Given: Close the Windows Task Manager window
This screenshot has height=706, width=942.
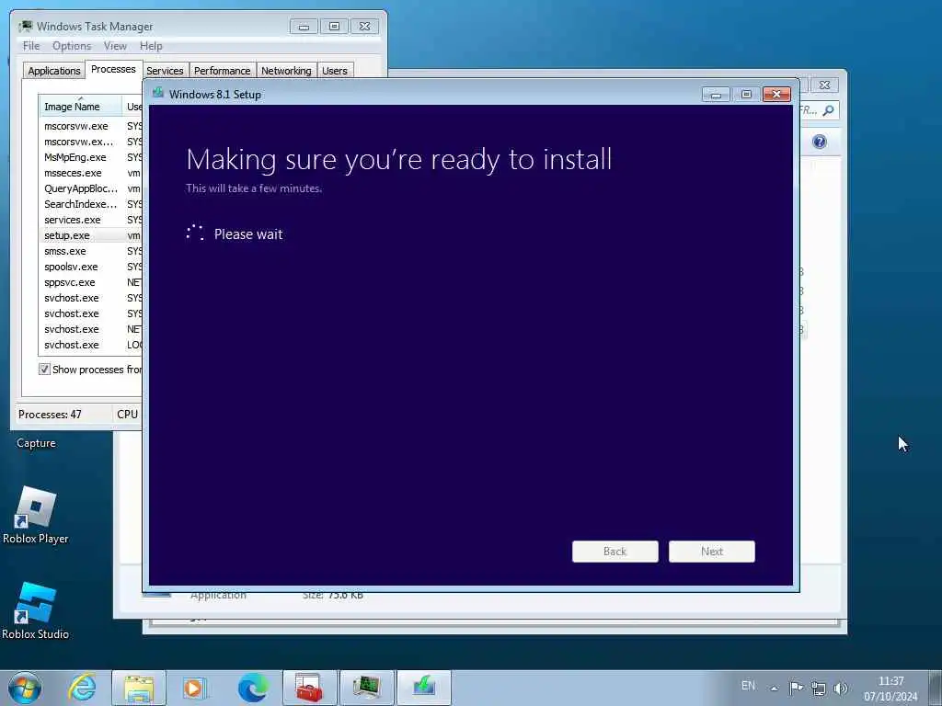Looking at the screenshot, I should [364, 27].
